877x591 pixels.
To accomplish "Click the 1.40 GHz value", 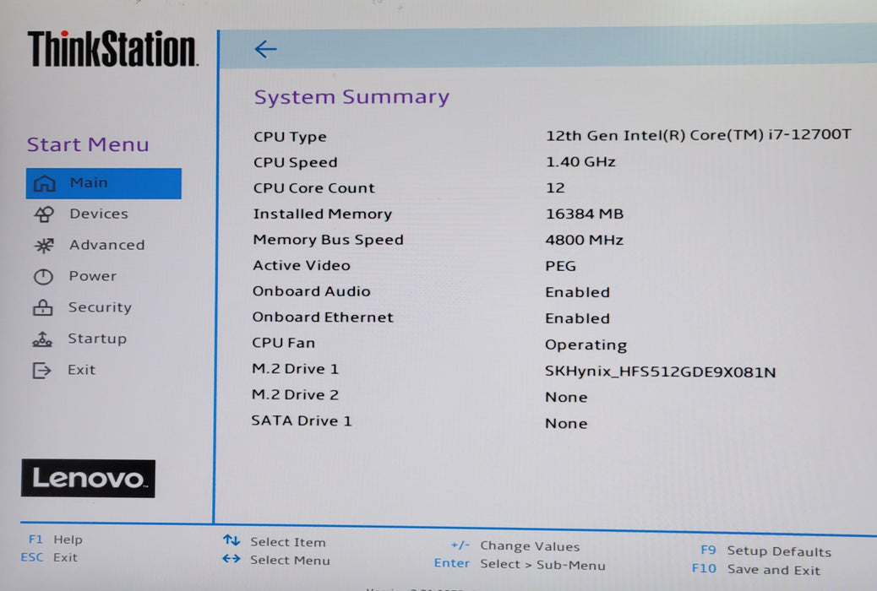I will click(580, 162).
